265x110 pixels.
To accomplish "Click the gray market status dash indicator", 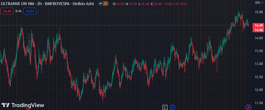I will [101, 3].
